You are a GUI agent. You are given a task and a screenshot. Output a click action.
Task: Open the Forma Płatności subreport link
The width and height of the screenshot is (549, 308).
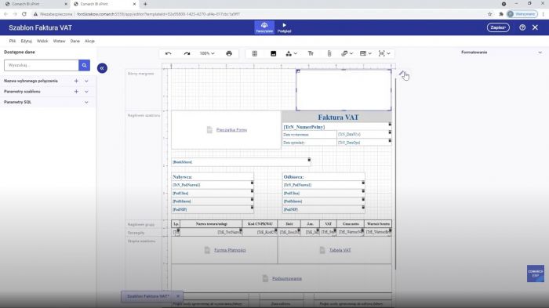(230, 250)
